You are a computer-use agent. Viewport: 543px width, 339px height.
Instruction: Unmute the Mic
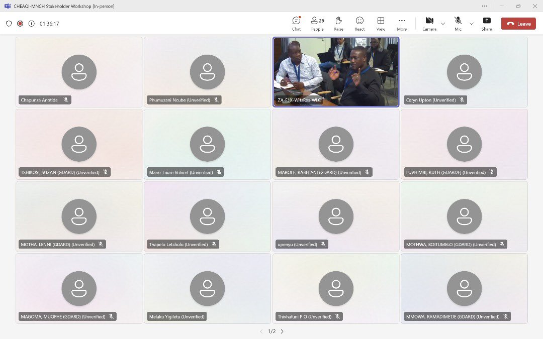click(458, 24)
